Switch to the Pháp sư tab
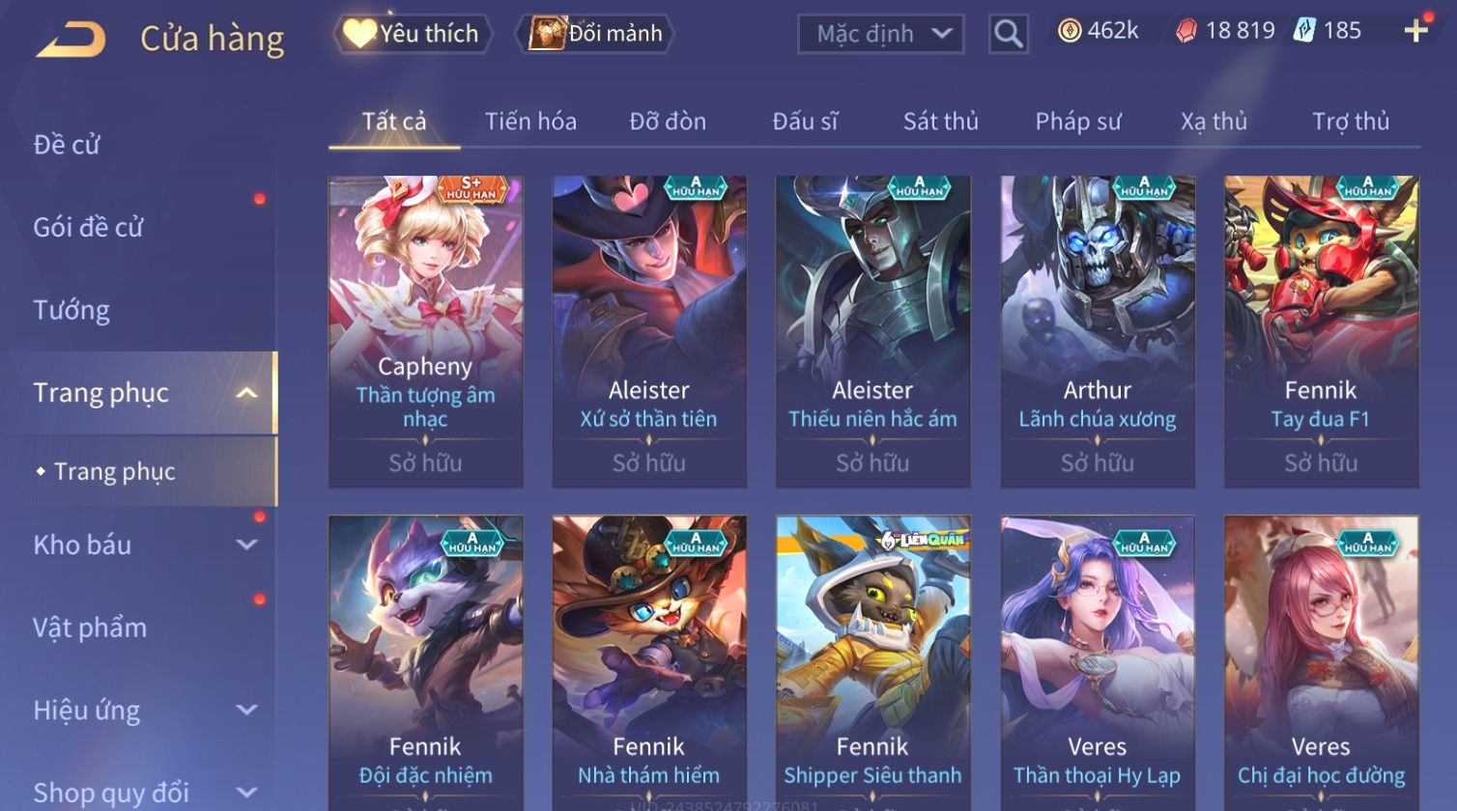This screenshot has width=1457, height=811. point(1078,122)
